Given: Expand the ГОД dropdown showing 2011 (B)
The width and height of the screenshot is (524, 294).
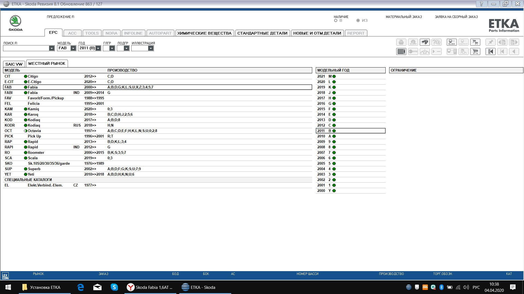Looking at the screenshot, I should click(98, 48).
